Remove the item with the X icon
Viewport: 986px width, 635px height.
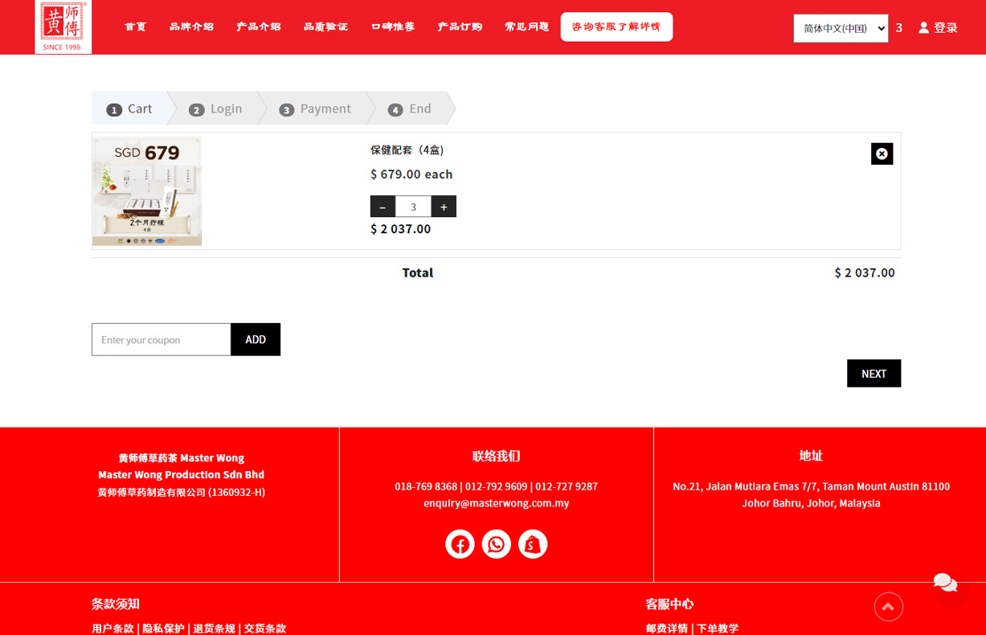click(882, 154)
